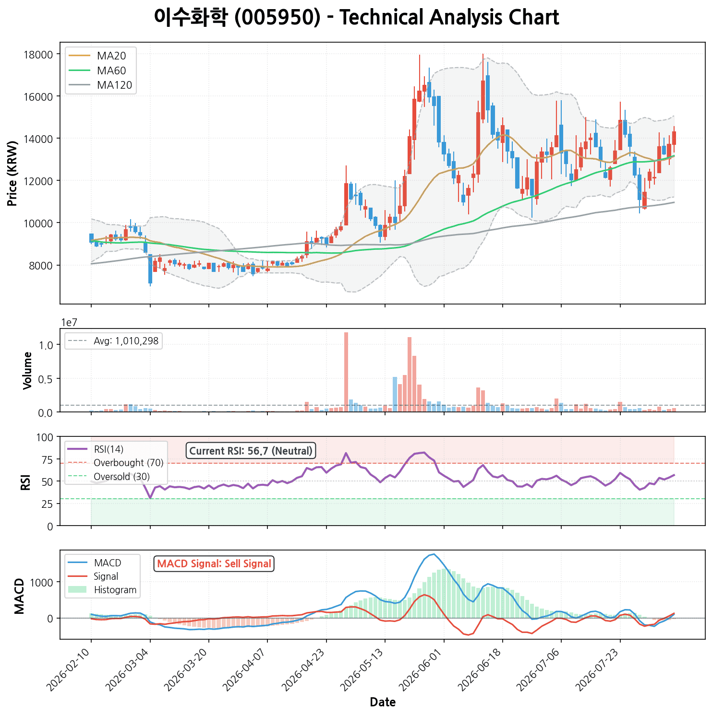This screenshot has width=712, height=715.
Task: Click the Current RSI: 56.7 (Neutral) annotation
Action: (251, 451)
